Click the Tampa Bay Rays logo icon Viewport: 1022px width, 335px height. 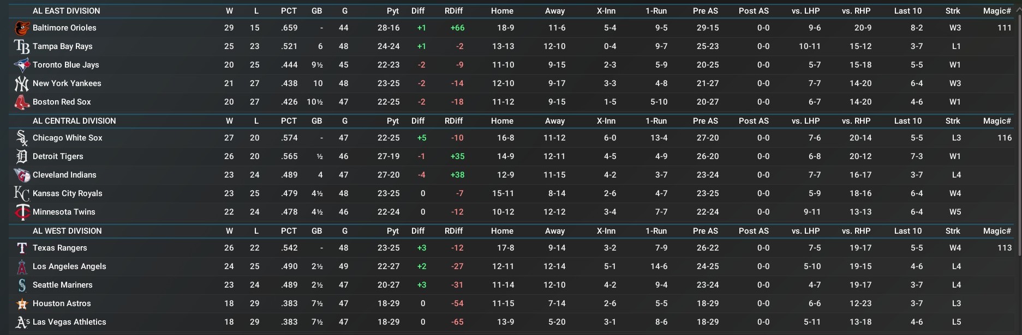(22, 46)
